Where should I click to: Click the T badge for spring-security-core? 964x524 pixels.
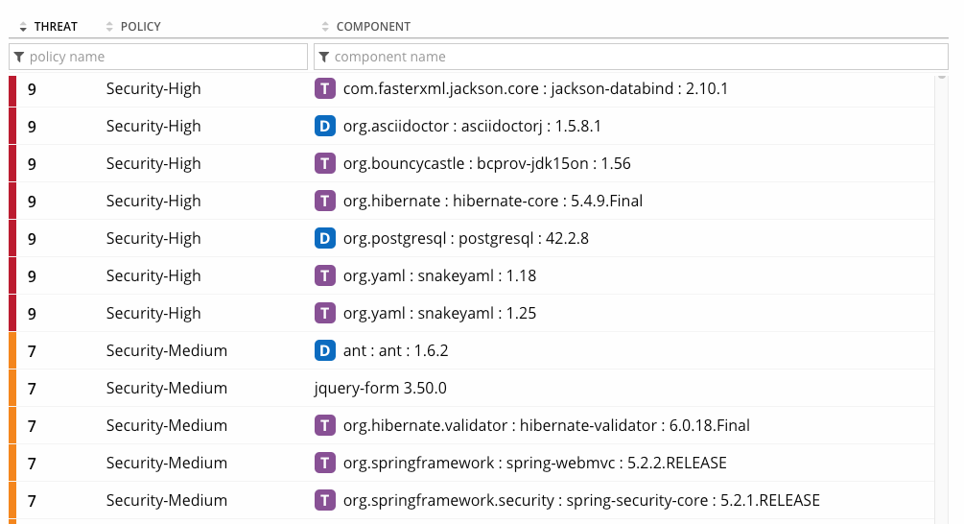click(x=324, y=501)
